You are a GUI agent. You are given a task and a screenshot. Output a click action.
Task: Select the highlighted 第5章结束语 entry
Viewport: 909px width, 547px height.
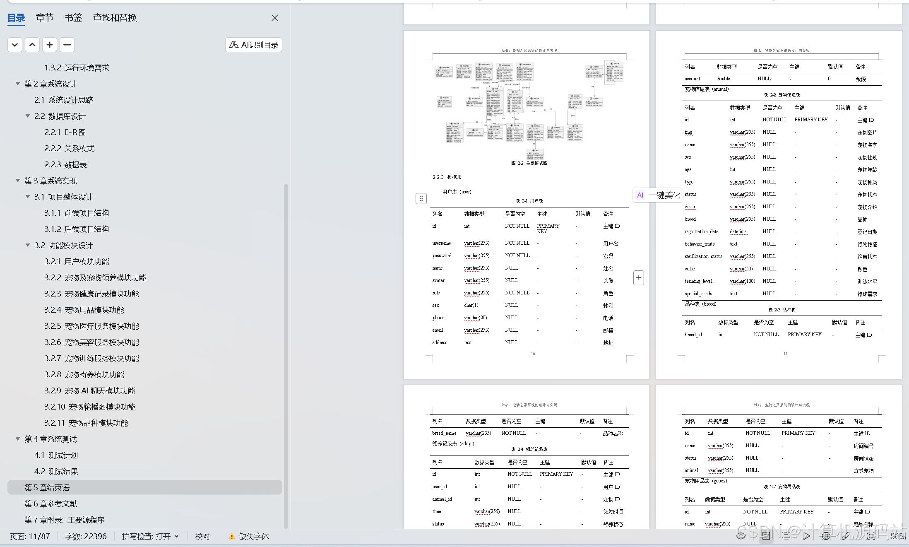point(145,487)
